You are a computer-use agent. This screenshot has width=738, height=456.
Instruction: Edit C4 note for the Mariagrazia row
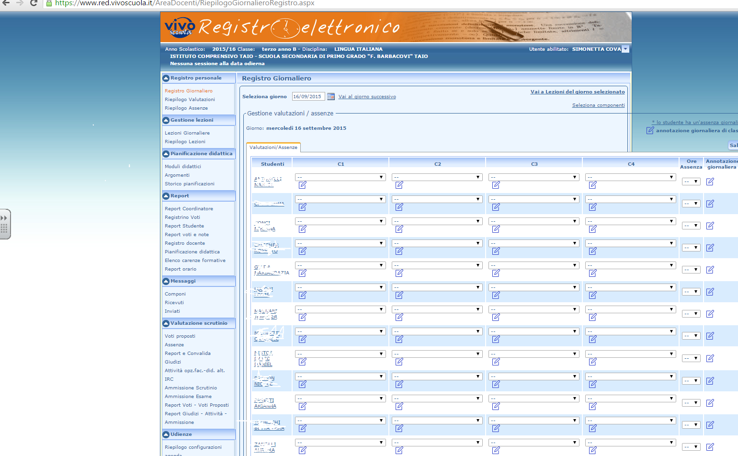[x=593, y=273]
